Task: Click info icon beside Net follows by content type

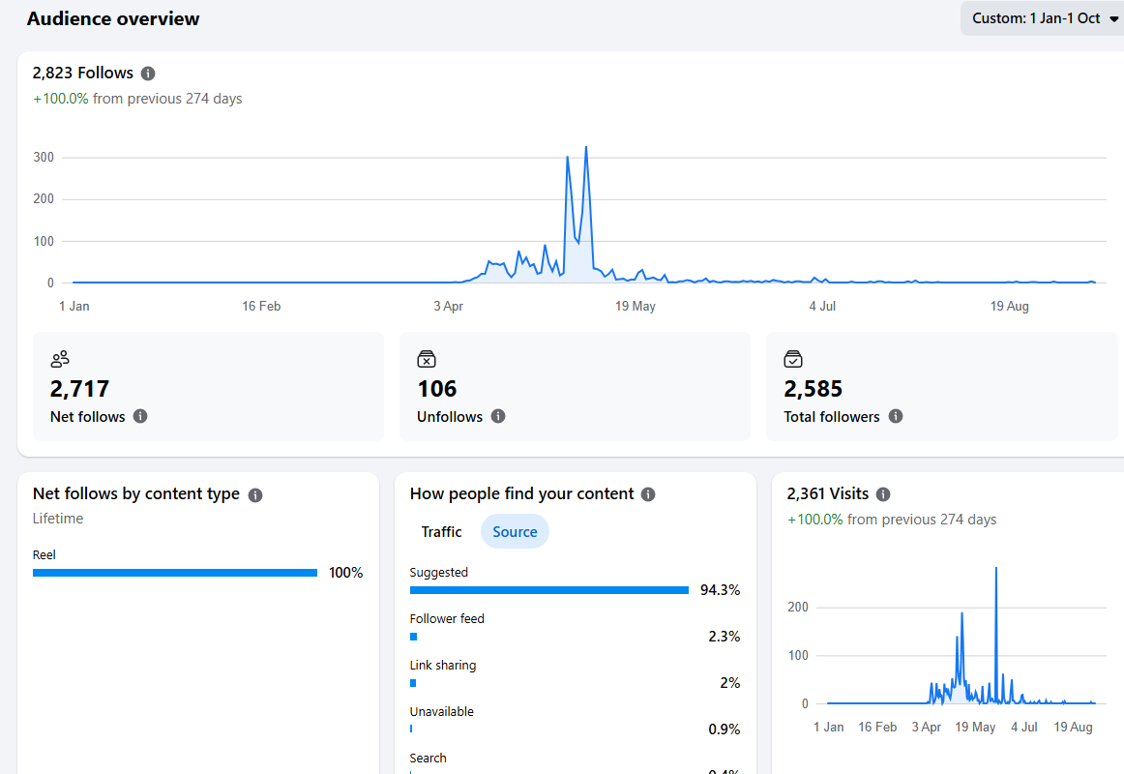Action: pyautogui.click(x=255, y=494)
